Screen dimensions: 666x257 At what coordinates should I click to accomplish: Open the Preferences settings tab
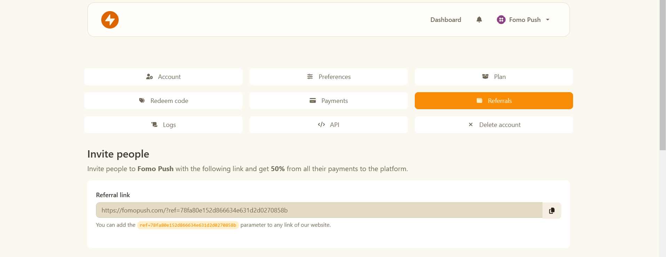pyautogui.click(x=328, y=77)
